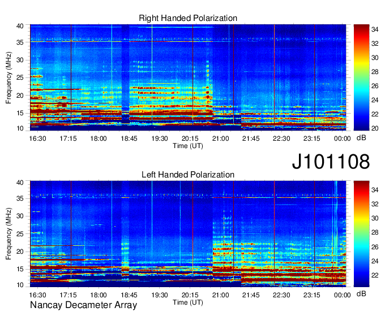The height and width of the screenshot is (312, 385).
Task: Click the '00:00' tick label on top plot
Action: 343,138
